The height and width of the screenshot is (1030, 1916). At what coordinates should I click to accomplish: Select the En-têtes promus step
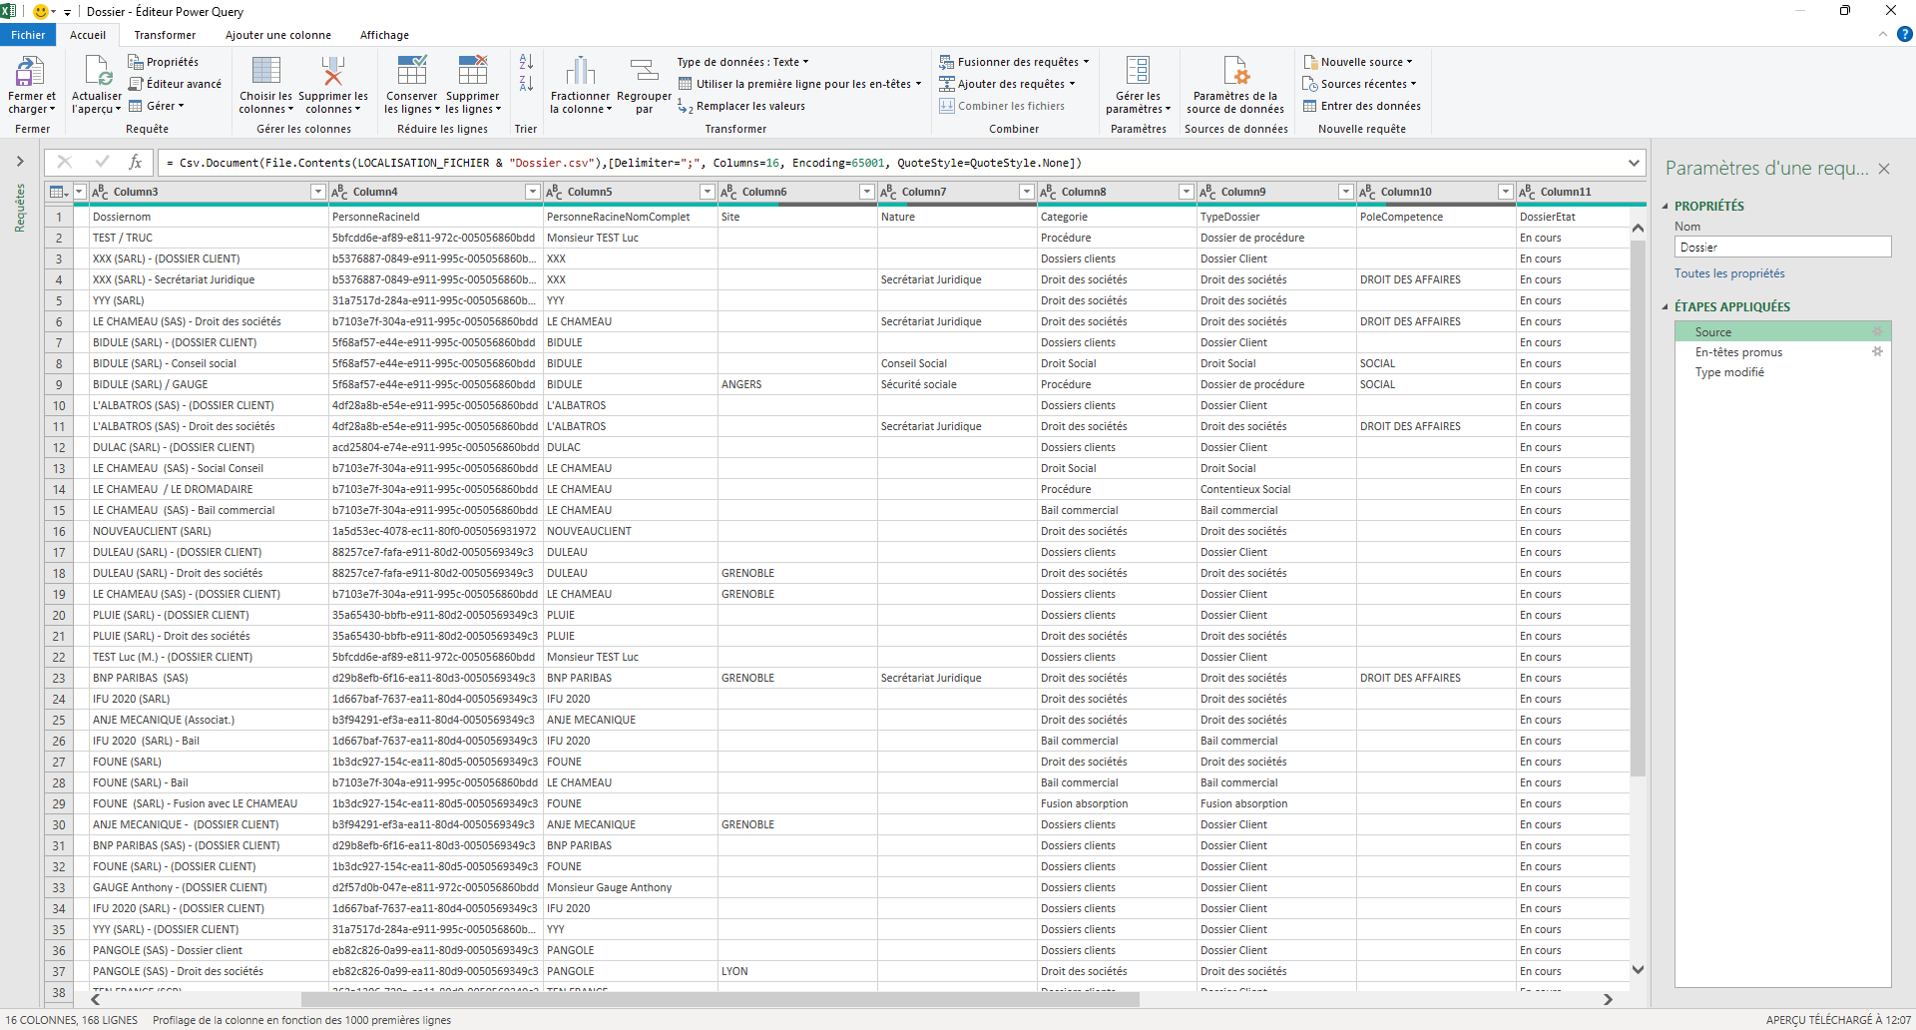(1782, 351)
